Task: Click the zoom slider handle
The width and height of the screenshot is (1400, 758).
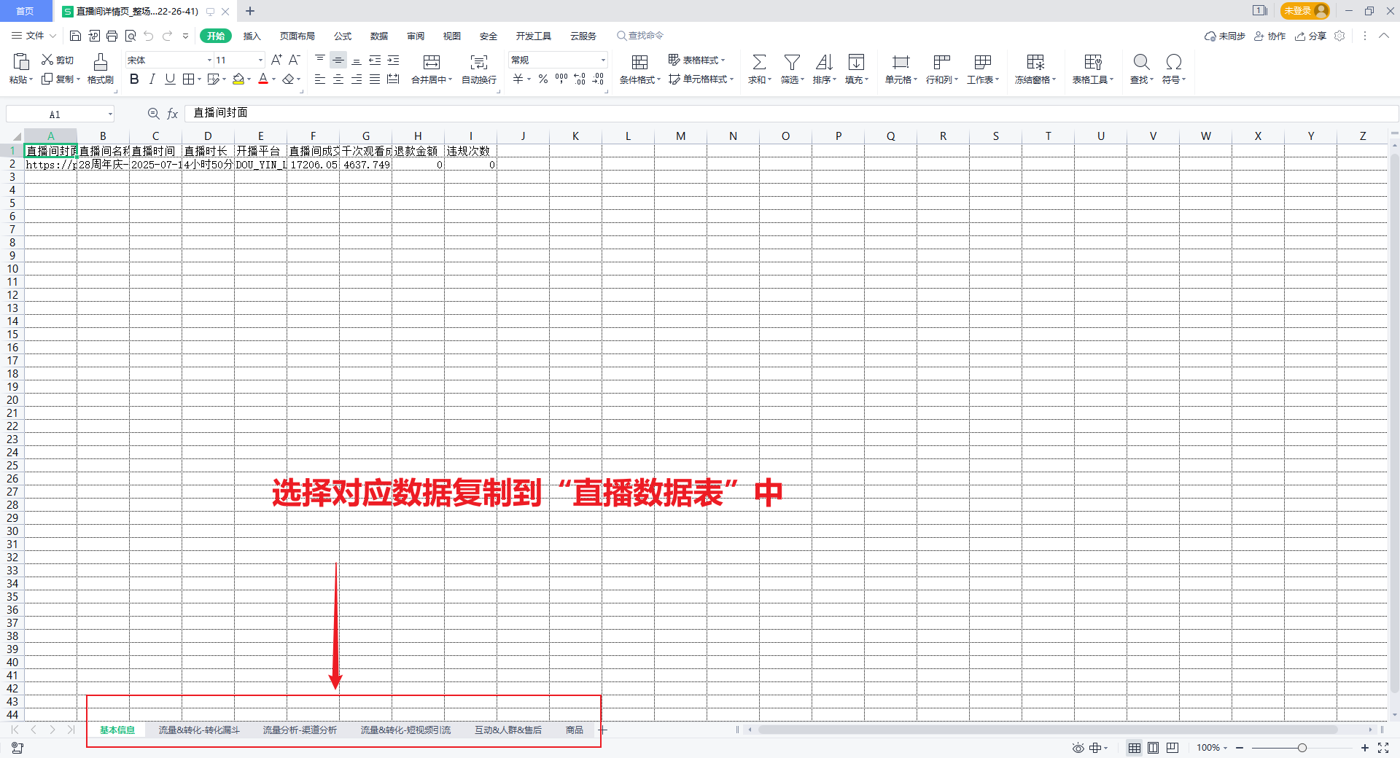Action: coord(1302,748)
